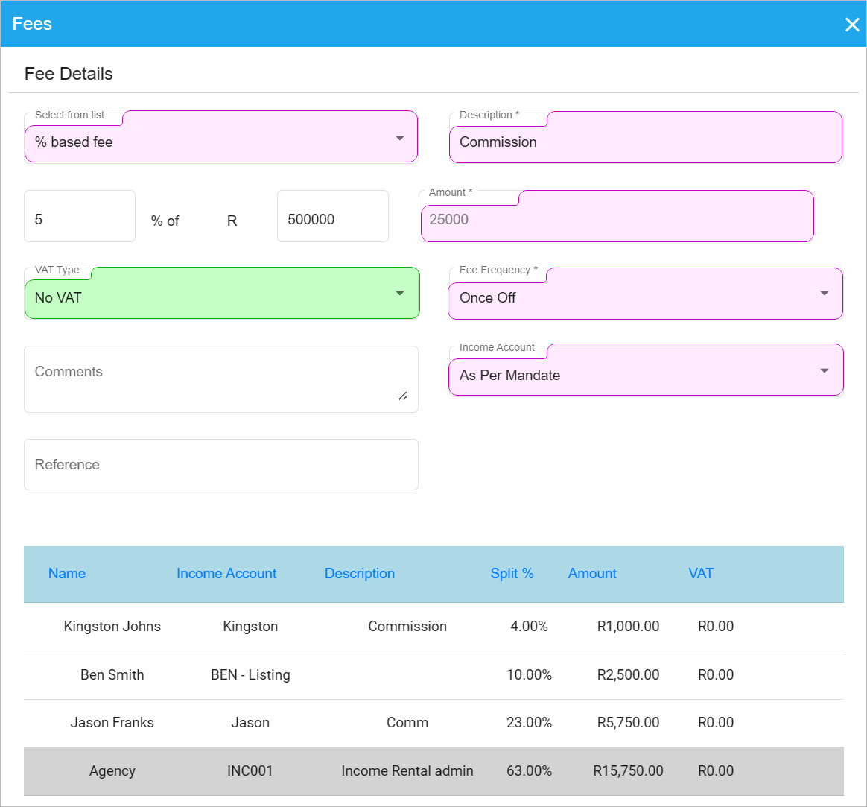Screen dimensions: 867x807
Task: Select the Agency row with INC001
Action: 112,771
